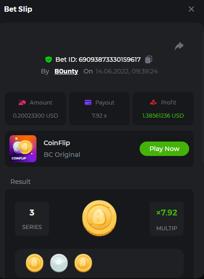
Task: Select the silver star coin in series
Action: click(59, 263)
